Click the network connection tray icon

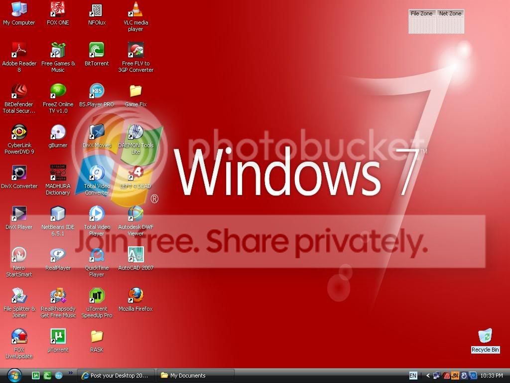(436, 376)
